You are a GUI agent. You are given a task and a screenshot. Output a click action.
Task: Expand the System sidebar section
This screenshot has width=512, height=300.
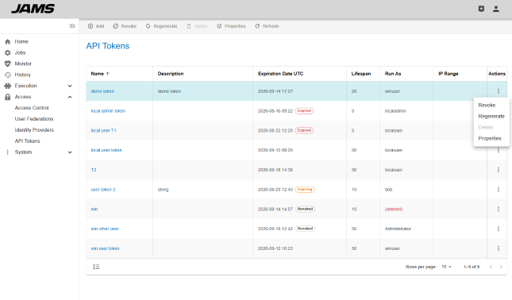tap(70, 152)
